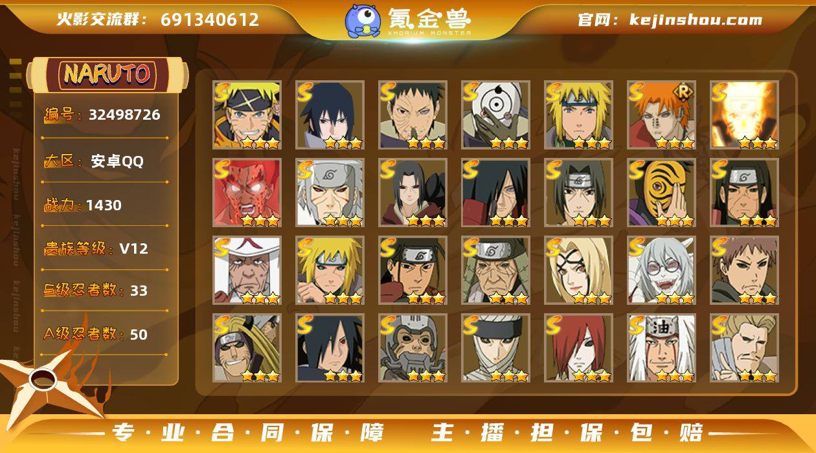This screenshot has height=453, width=816.
Task: Click the orange-haired Pain portrait with R badge
Action: click(661, 115)
